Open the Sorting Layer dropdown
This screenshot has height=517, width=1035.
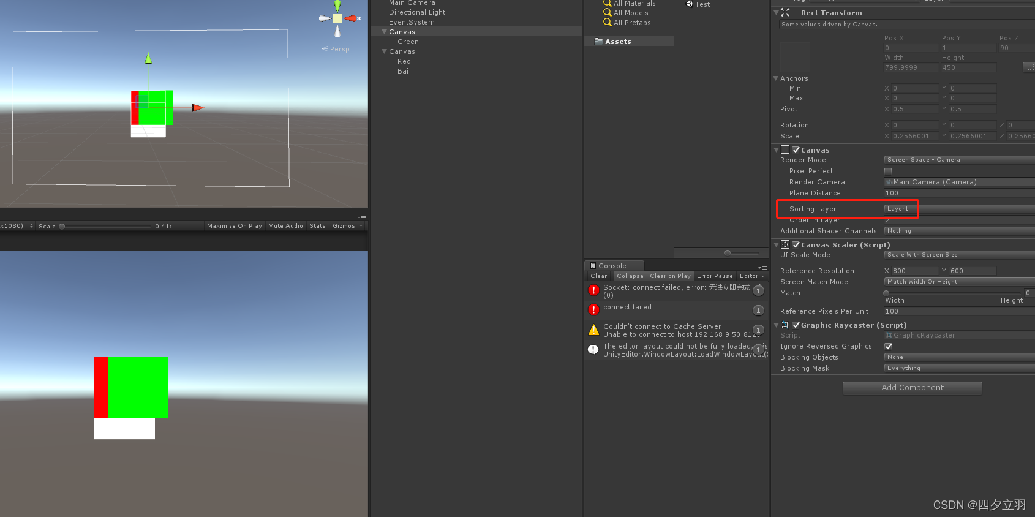[960, 209]
